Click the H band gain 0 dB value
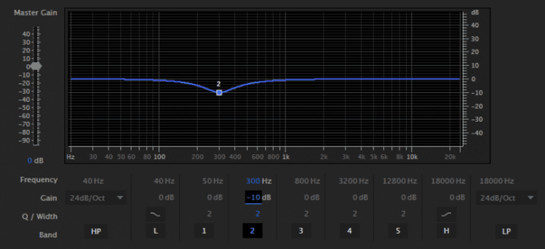Viewport: 545px width, 249px height. [x=457, y=198]
